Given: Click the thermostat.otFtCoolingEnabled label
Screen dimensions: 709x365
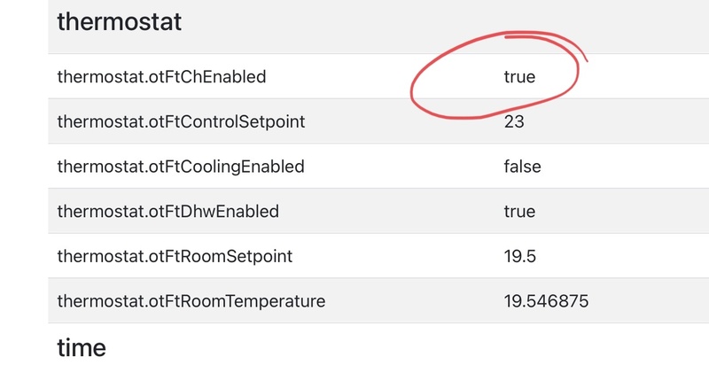Looking at the screenshot, I should [x=181, y=167].
